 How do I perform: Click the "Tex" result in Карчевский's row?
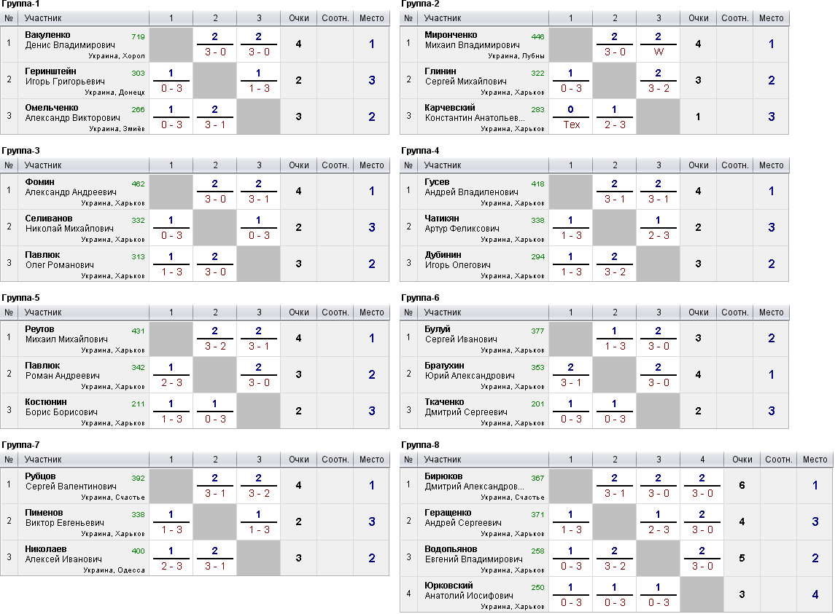coord(572,125)
